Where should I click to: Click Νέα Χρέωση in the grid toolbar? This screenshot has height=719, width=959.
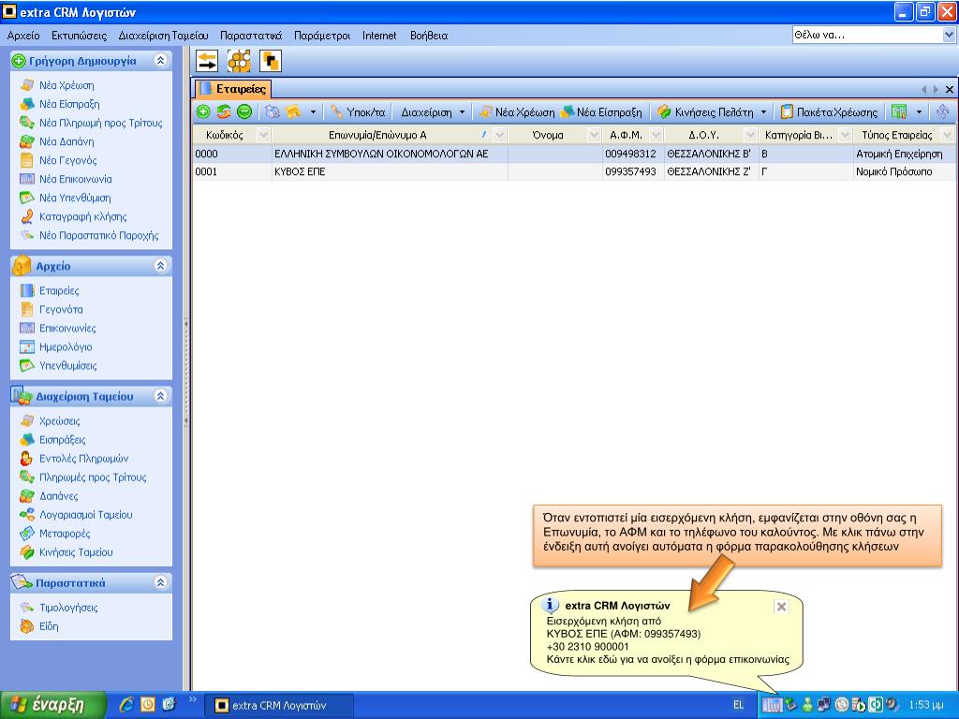click(x=517, y=112)
